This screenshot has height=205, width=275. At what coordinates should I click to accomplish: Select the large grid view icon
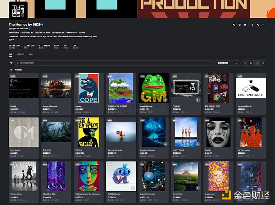(x=251, y=62)
